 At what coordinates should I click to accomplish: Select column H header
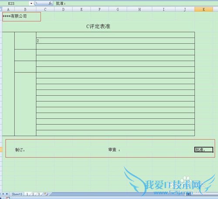pos(140,10)
